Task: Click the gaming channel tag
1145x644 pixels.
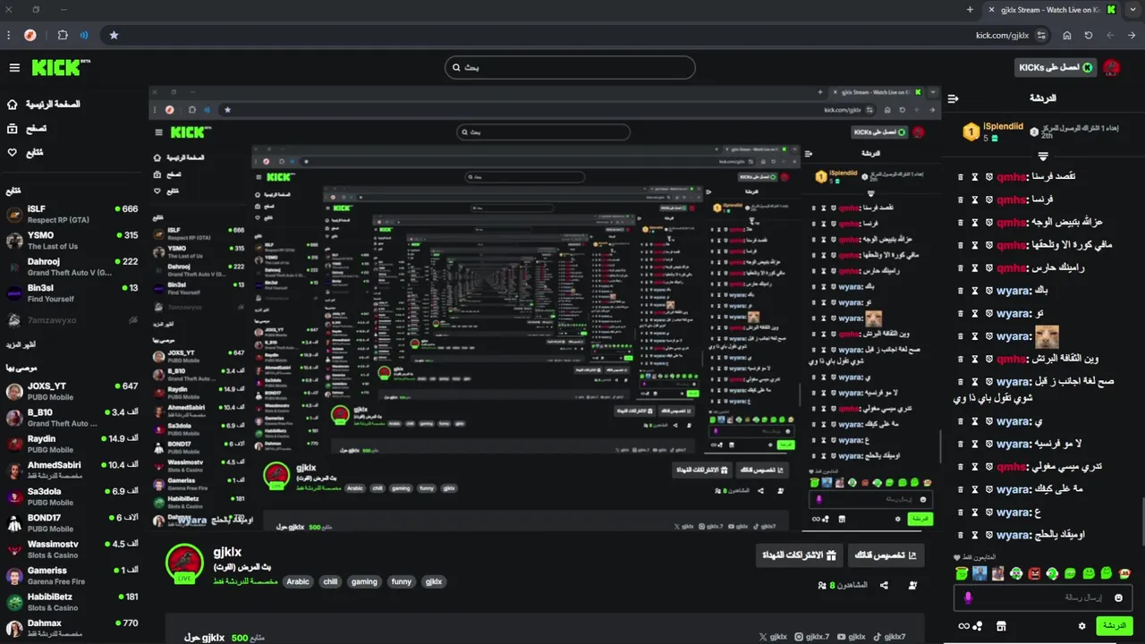Action: click(364, 581)
